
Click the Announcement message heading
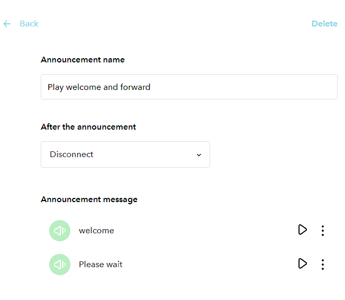[89, 199]
